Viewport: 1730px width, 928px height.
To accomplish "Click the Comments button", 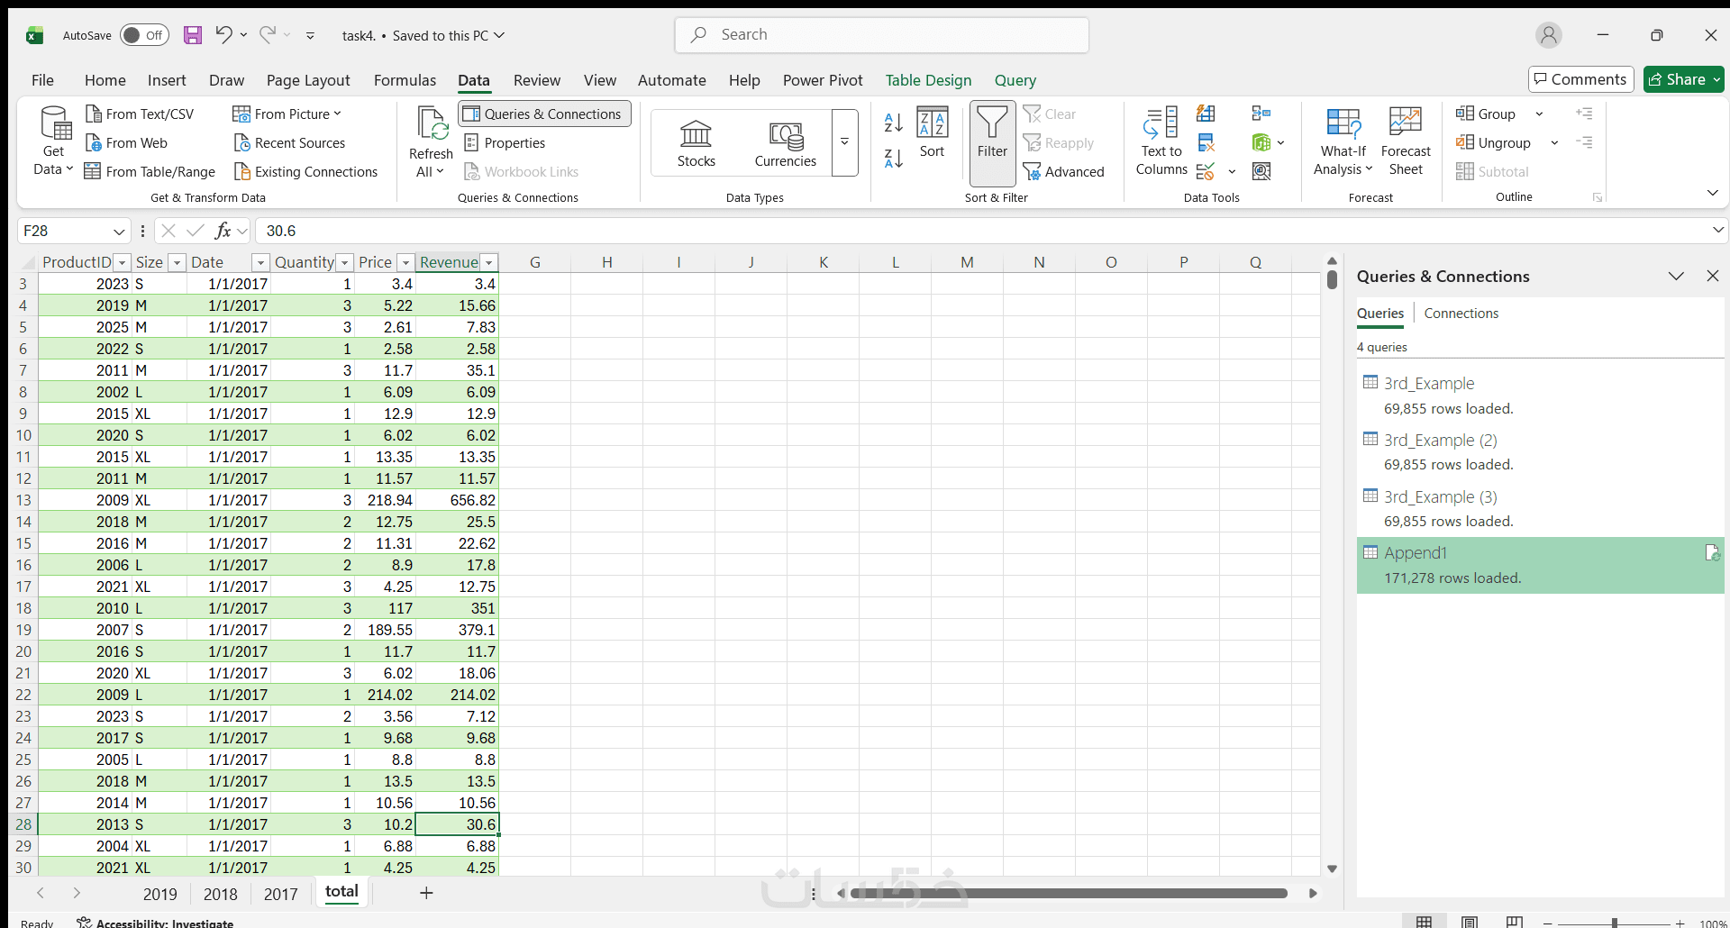I will coord(1581,79).
